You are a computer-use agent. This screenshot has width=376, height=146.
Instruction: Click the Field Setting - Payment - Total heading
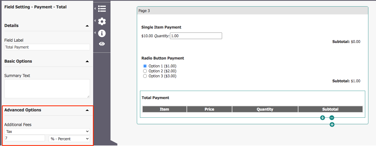point(36,7)
